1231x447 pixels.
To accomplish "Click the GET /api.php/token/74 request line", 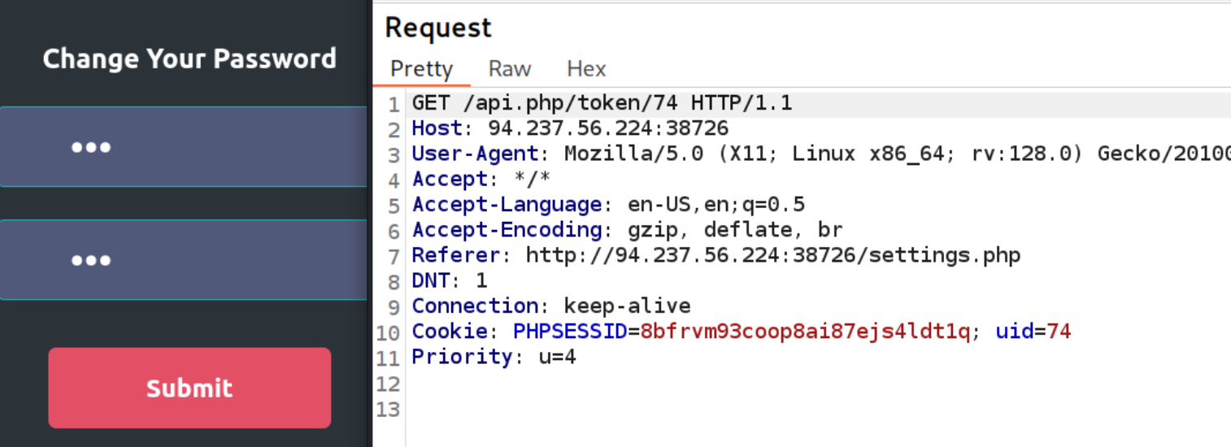I will tap(602, 103).
